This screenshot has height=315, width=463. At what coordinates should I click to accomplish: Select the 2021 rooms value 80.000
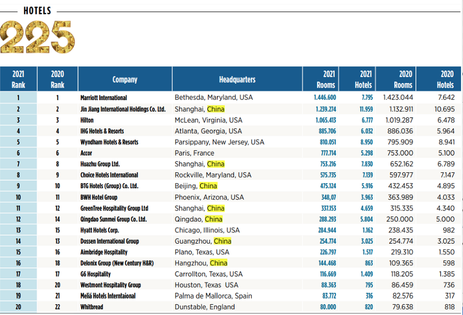tap(328, 307)
